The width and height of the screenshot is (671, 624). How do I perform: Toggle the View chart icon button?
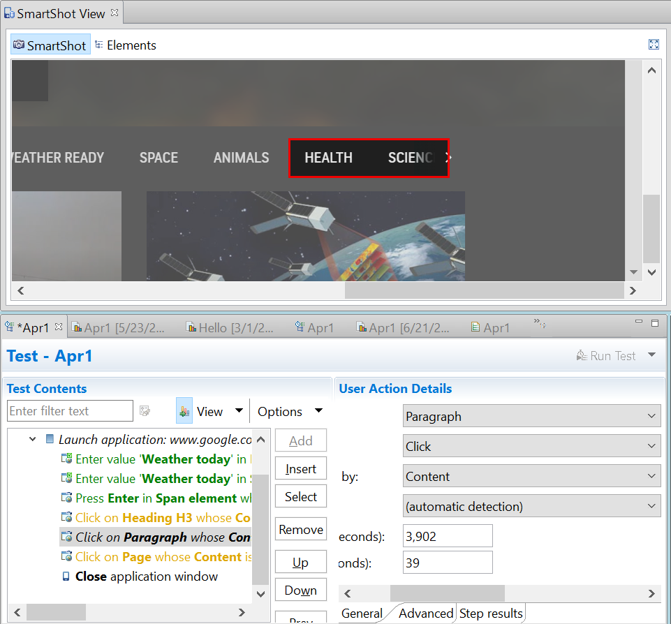tap(184, 411)
